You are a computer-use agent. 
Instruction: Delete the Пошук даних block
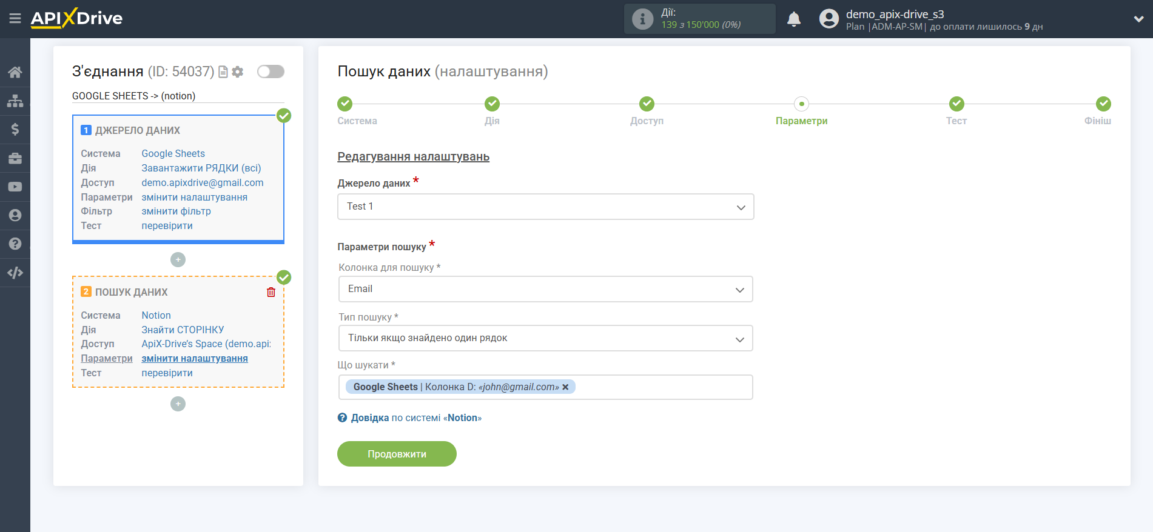point(271,292)
